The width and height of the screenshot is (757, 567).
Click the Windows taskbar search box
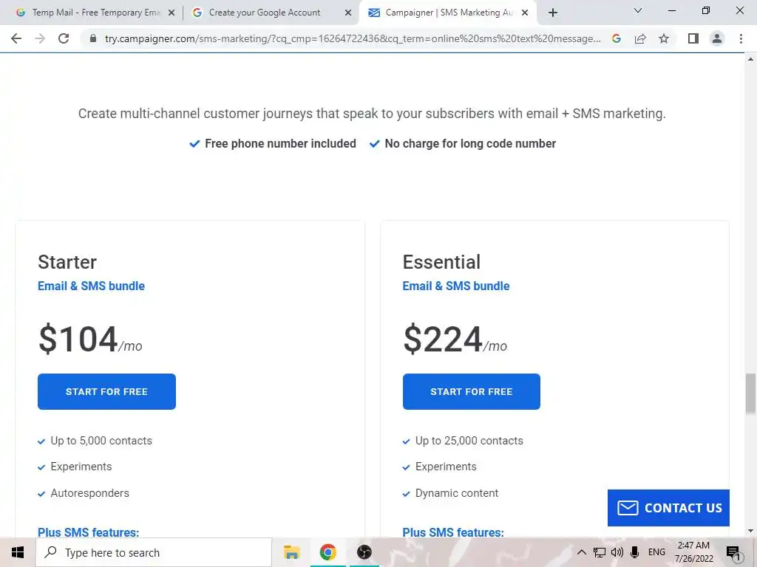pos(154,552)
